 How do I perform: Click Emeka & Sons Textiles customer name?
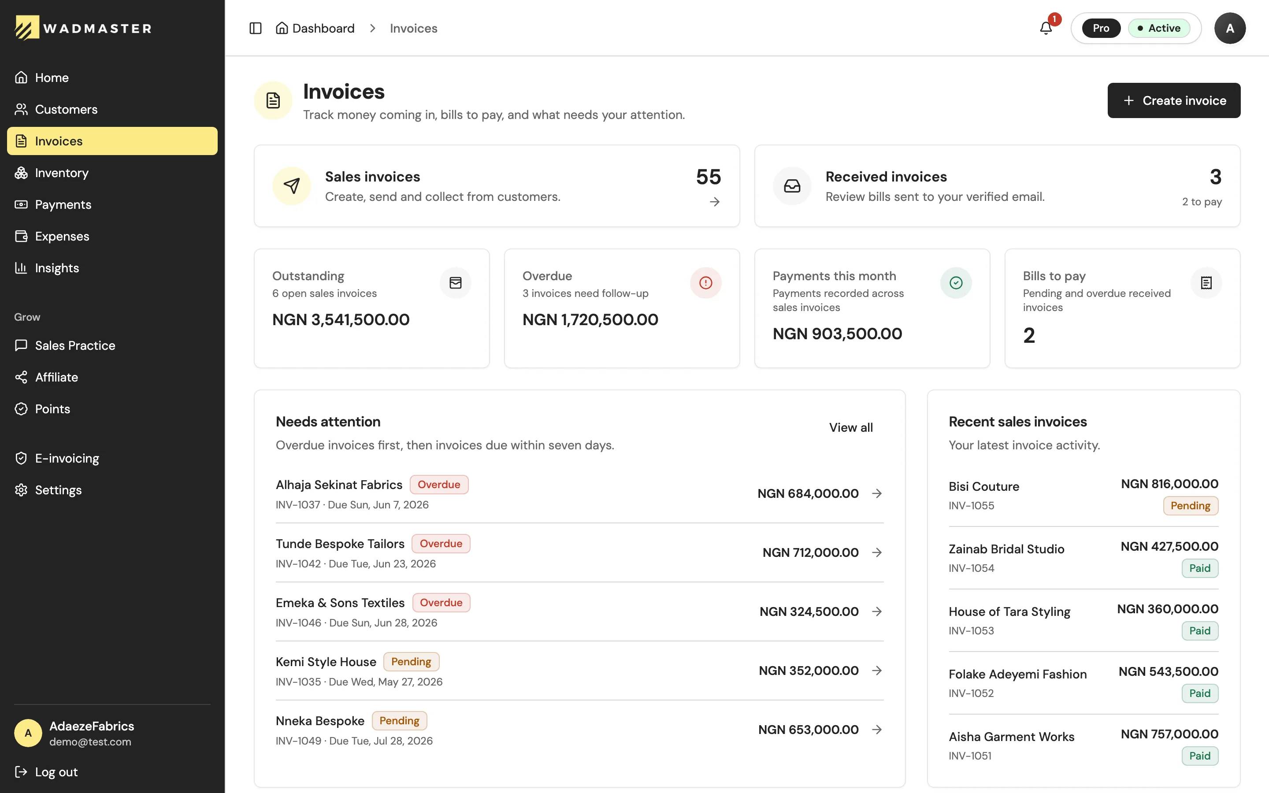click(x=340, y=603)
